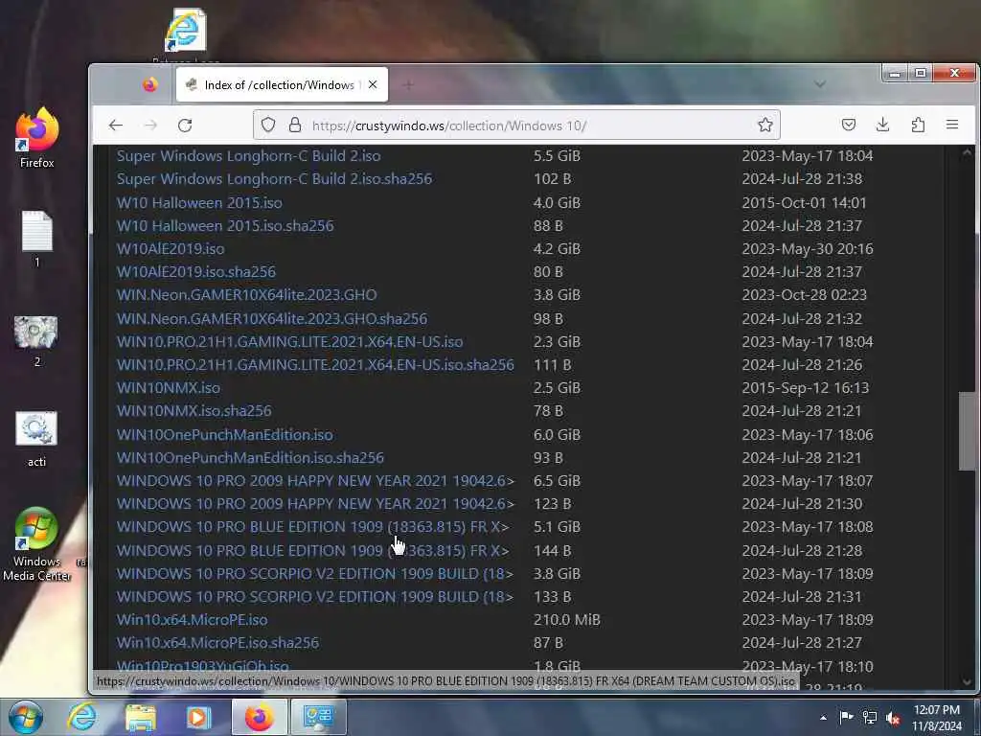Download Win10.x64.MicroPE.iso
Image resolution: width=981 pixels, height=736 pixels.
pos(192,620)
